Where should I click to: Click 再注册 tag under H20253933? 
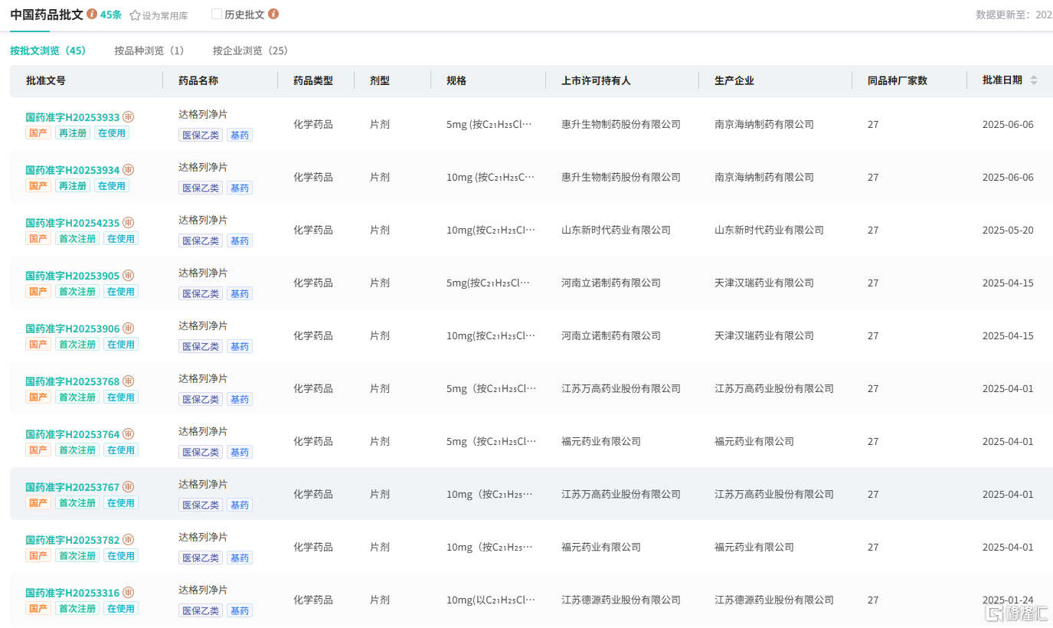click(73, 133)
